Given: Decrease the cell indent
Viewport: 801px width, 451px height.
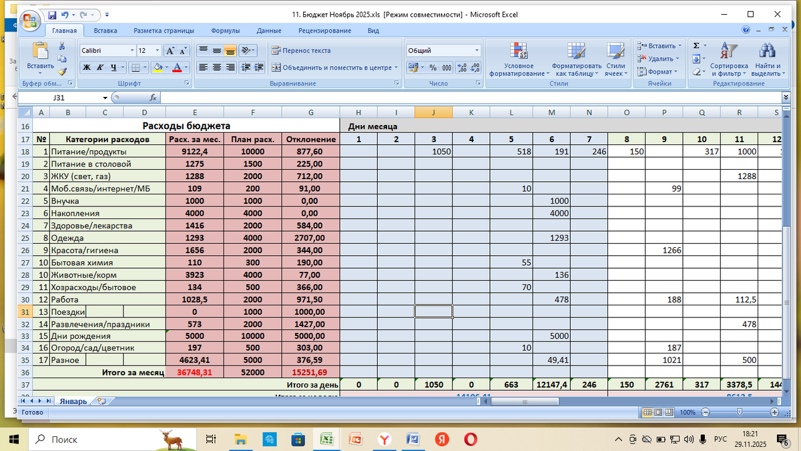Looking at the screenshot, I should (x=245, y=67).
